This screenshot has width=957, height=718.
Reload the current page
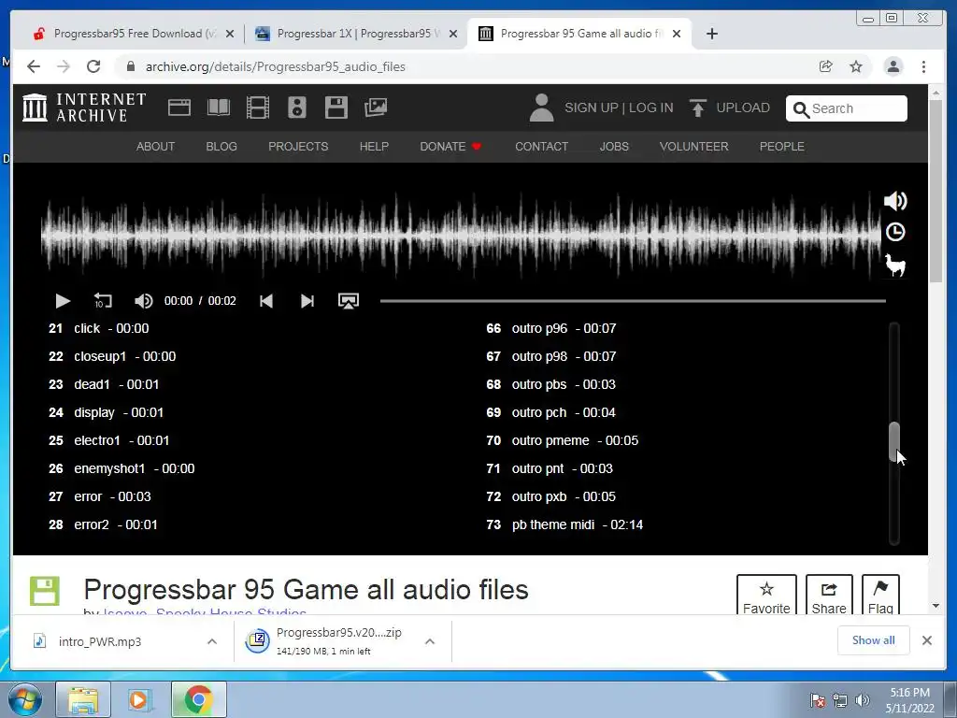pos(93,66)
